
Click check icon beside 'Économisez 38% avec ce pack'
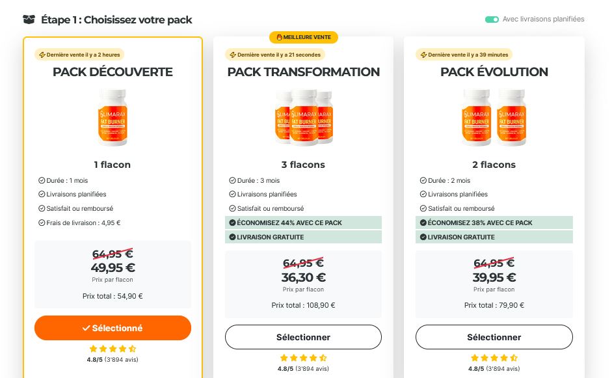423,223
